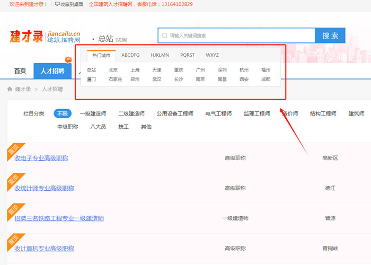
Task: Click the 收藏到桌面 monitor icon
Action: 57,4
